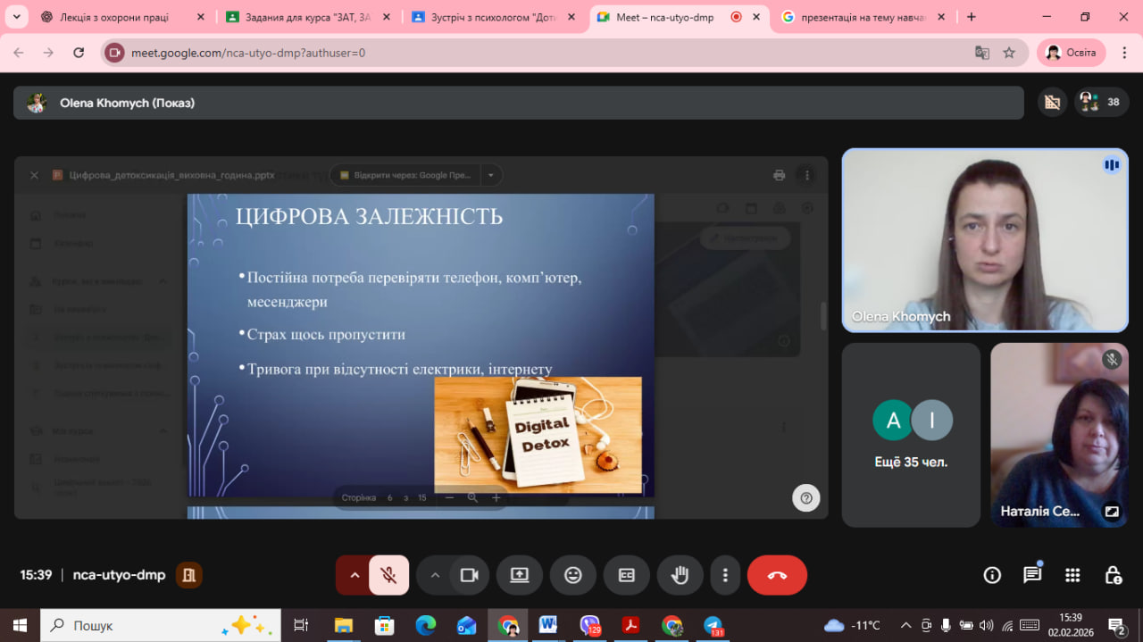The height and width of the screenshot is (642, 1143).
Task: Toggle closed captions button
Action: (x=627, y=575)
